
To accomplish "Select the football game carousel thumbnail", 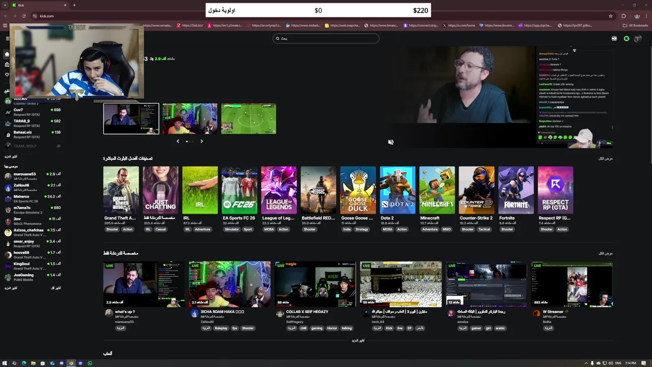I will pyautogui.click(x=249, y=119).
